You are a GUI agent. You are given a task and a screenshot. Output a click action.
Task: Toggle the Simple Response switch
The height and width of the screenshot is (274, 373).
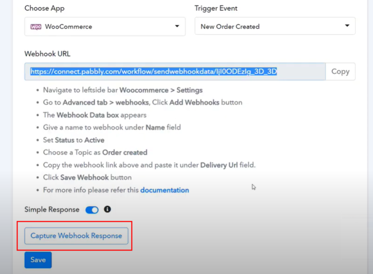point(92,209)
